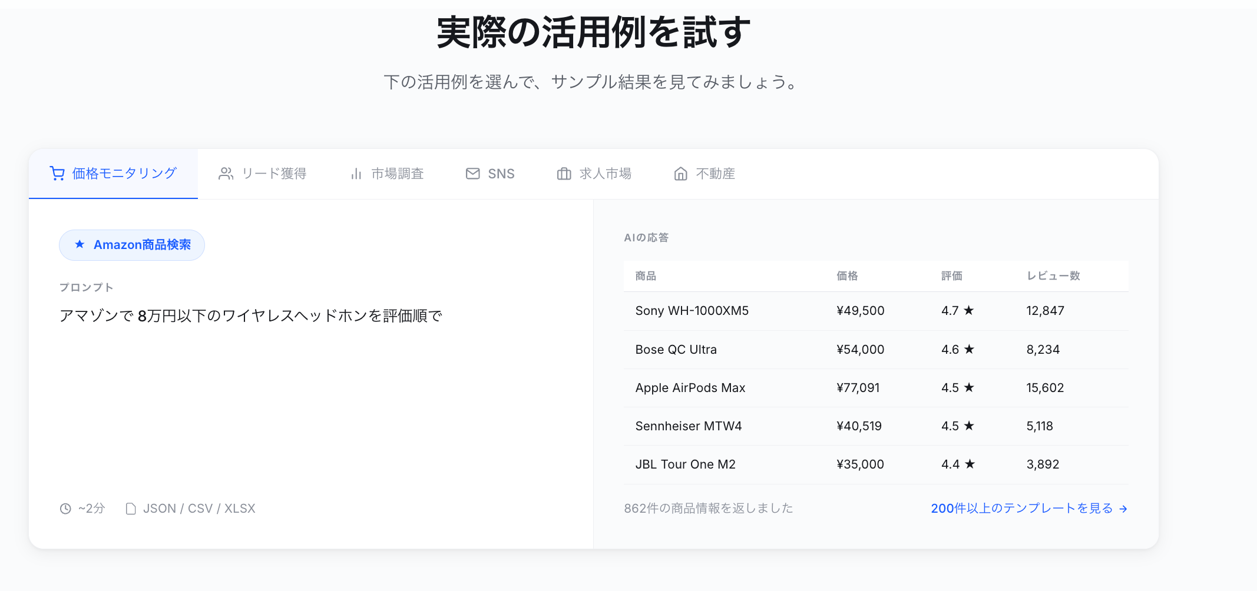Click the arrow icon after テンプレートを見る
This screenshot has height=591, width=1257.
point(1123,509)
